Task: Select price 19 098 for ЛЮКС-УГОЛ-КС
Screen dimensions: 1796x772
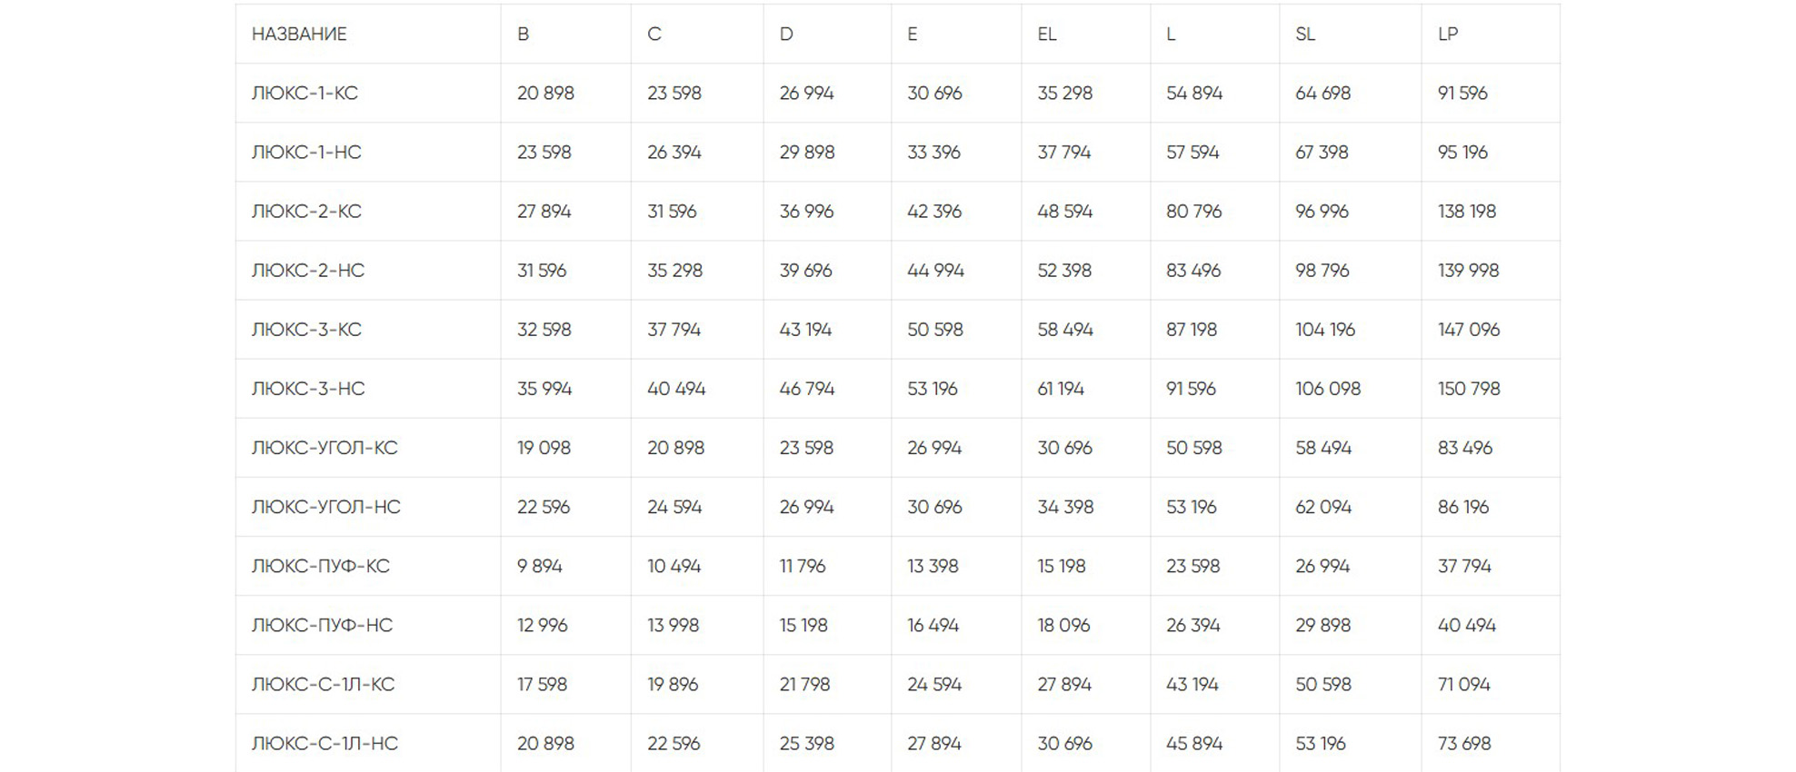Action: (544, 448)
